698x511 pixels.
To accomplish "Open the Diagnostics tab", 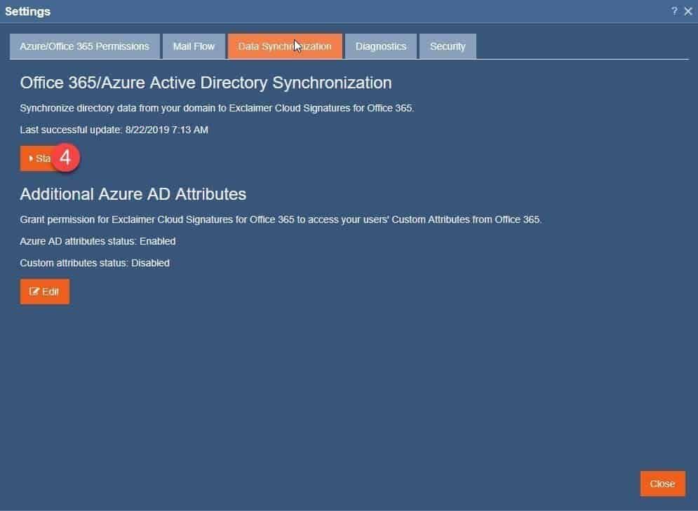I will point(381,46).
